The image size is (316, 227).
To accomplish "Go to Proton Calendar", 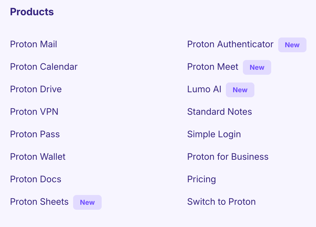I will tap(44, 67).
